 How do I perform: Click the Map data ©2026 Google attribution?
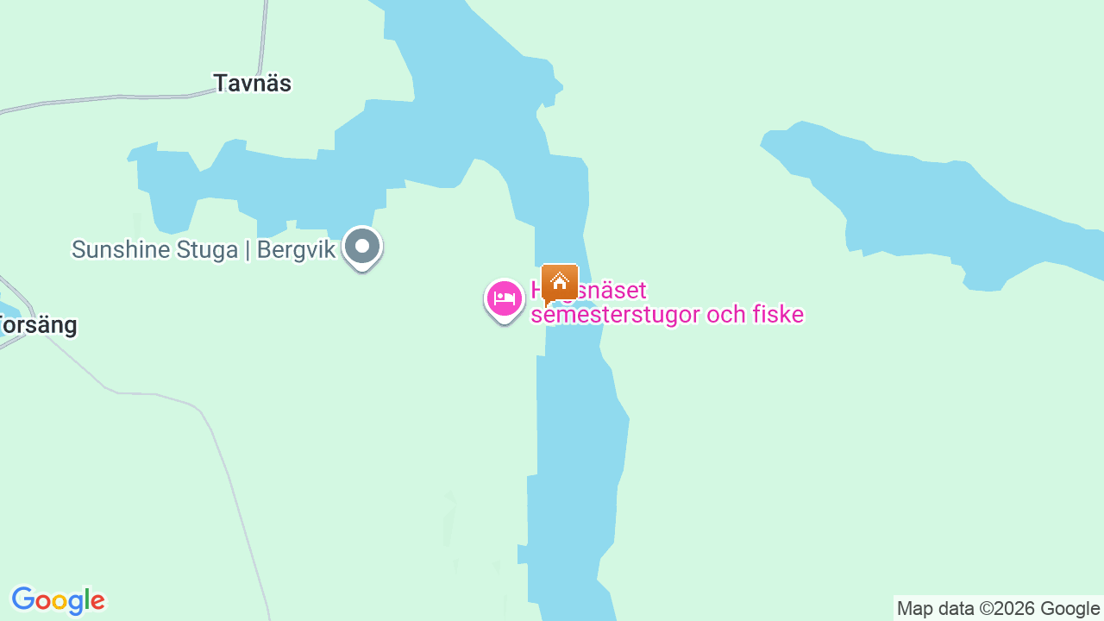coord(998,608)
